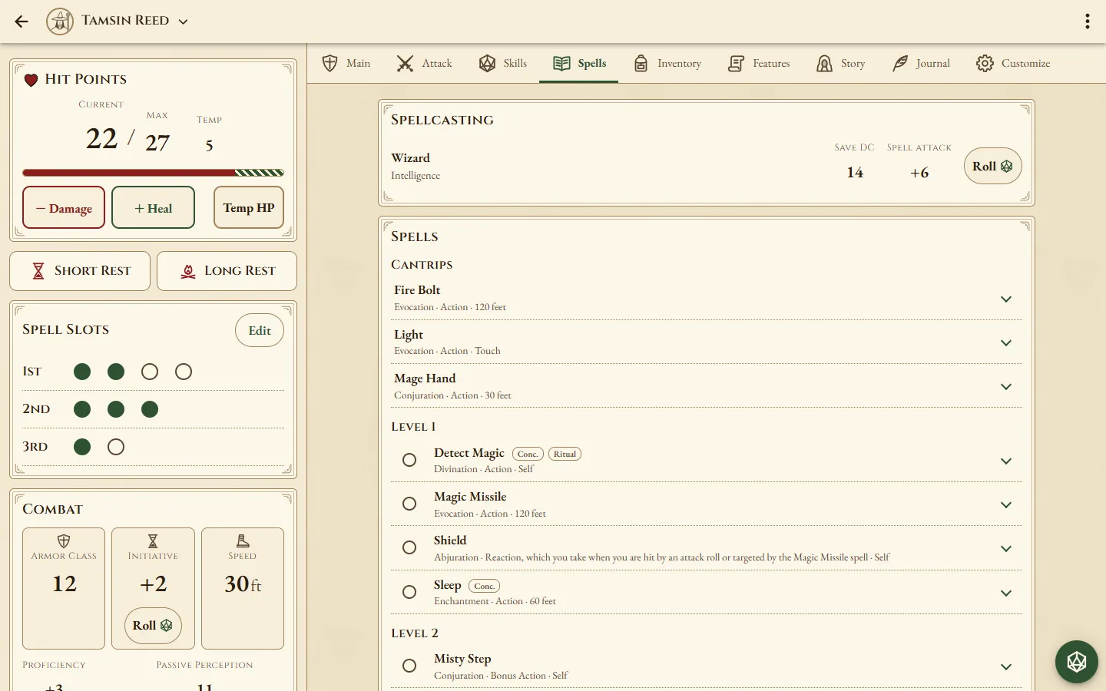Click the Heal button
1106x691 pixels.
[x=153, y=208]
